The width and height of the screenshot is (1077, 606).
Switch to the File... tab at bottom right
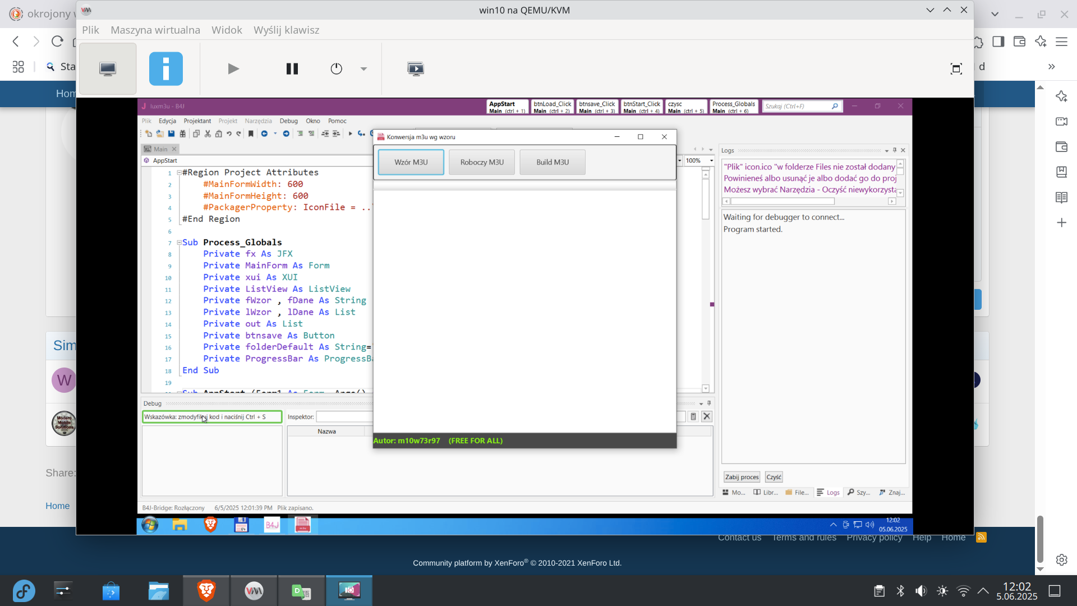point(797,492)
